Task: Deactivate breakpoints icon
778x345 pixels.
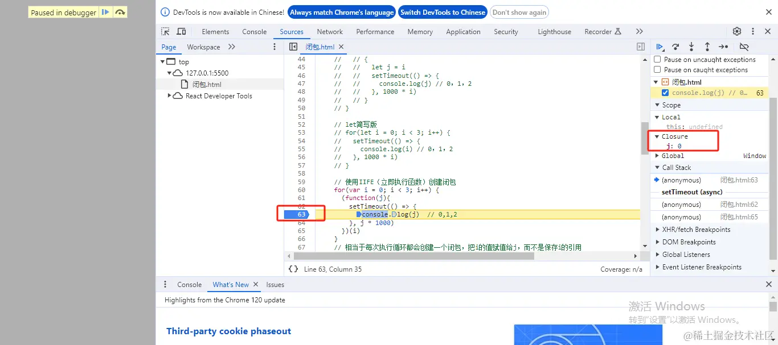Action: click(744, 47)
